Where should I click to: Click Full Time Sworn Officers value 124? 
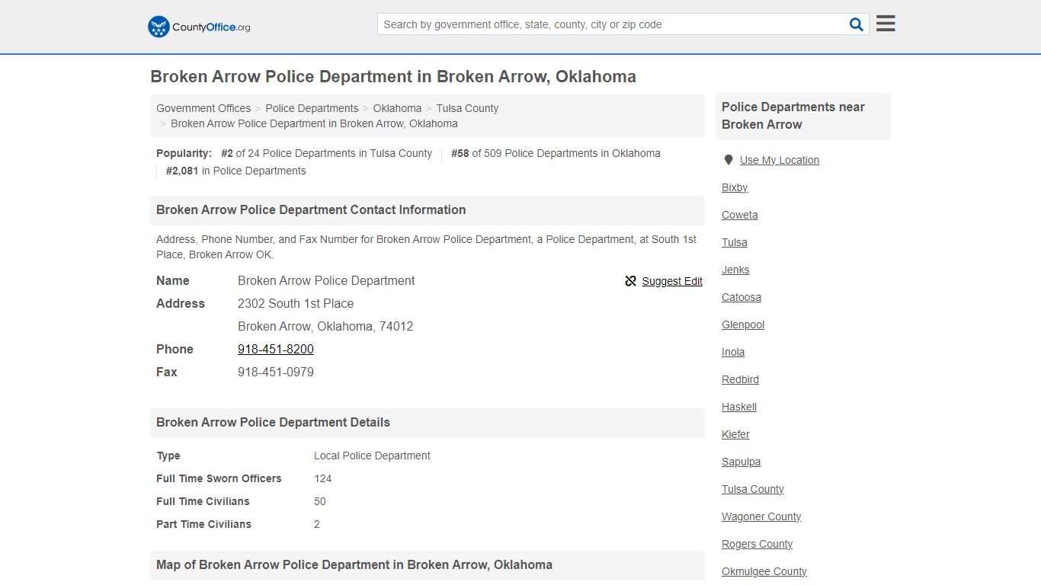click(323, 478)
